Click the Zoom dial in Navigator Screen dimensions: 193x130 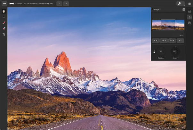click(175, 51)
